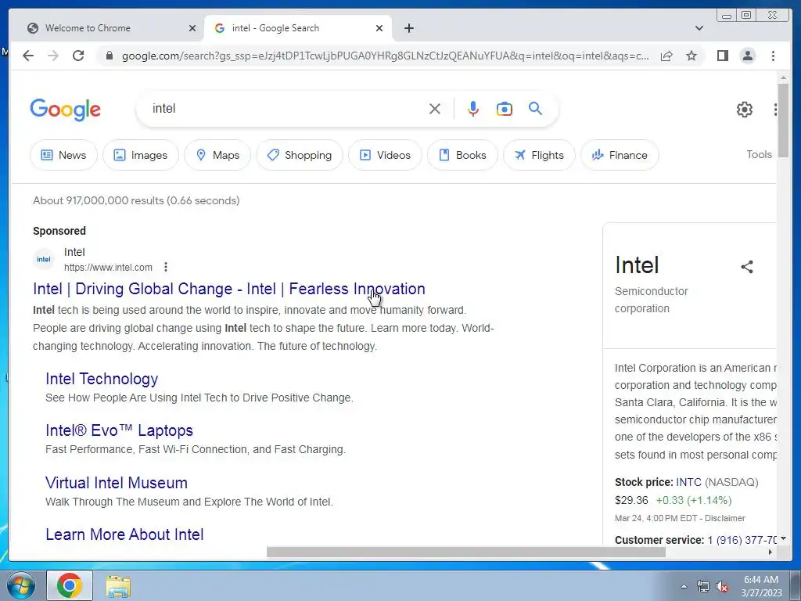801x601 pixels.
Task: Click Chrome icon in taskbar
Action: pos(70,585)
